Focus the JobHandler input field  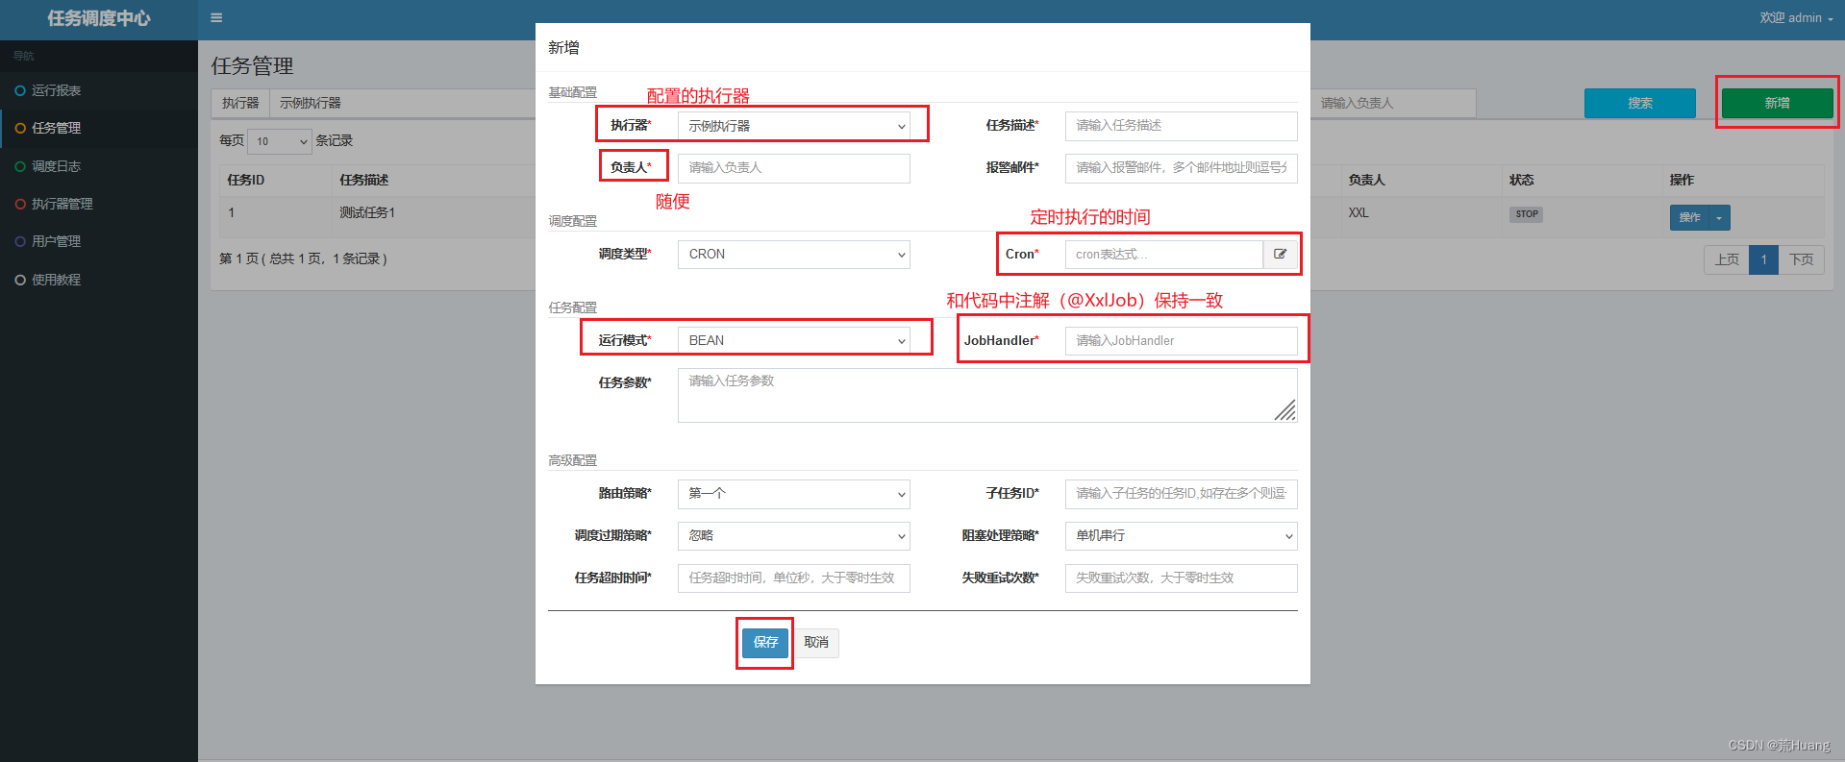tap(1181, 341)
